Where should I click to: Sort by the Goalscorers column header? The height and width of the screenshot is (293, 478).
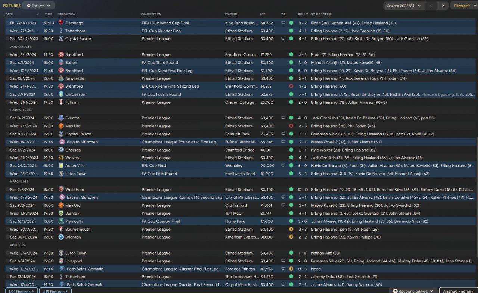[x=321, y=15]
